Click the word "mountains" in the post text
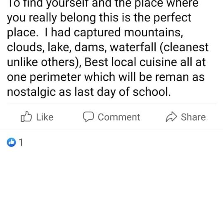Viewport: 223px width, 223px height. pyautogui.click(x=153, y=33)
